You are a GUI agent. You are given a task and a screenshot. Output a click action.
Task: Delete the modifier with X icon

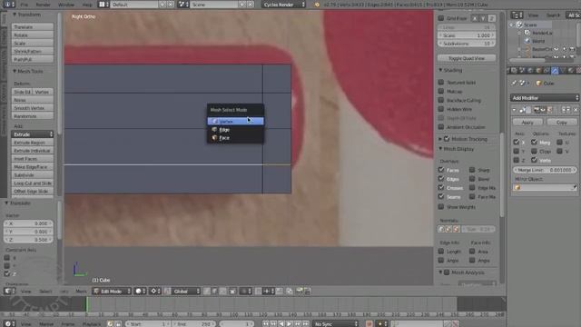[x=576, y=110]
